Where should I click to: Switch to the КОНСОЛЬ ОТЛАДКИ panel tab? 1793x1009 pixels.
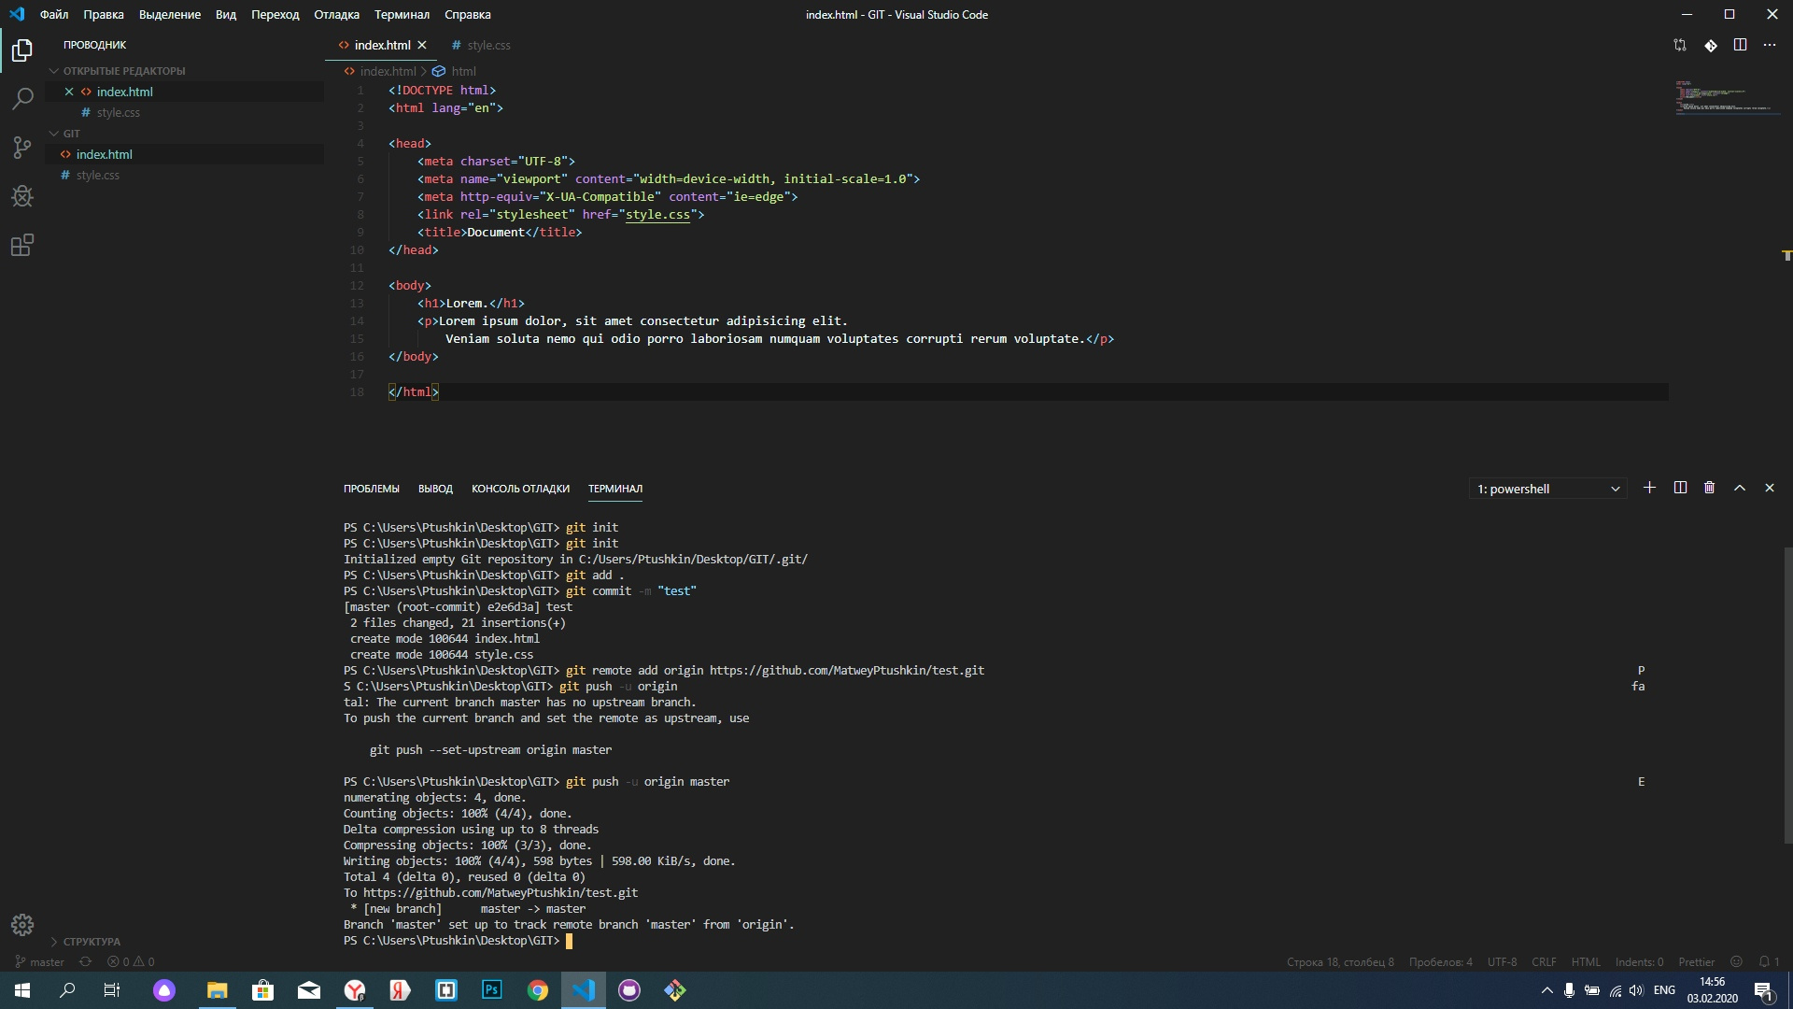coord(520,489)
